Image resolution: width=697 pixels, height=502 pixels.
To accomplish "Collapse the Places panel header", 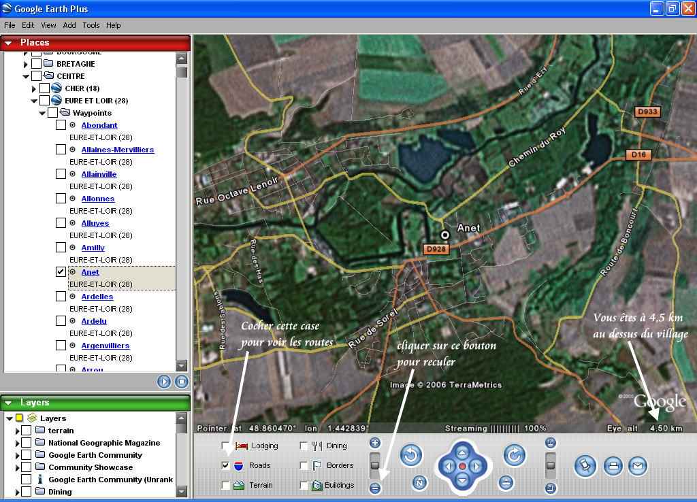I will tap(8, 43).
